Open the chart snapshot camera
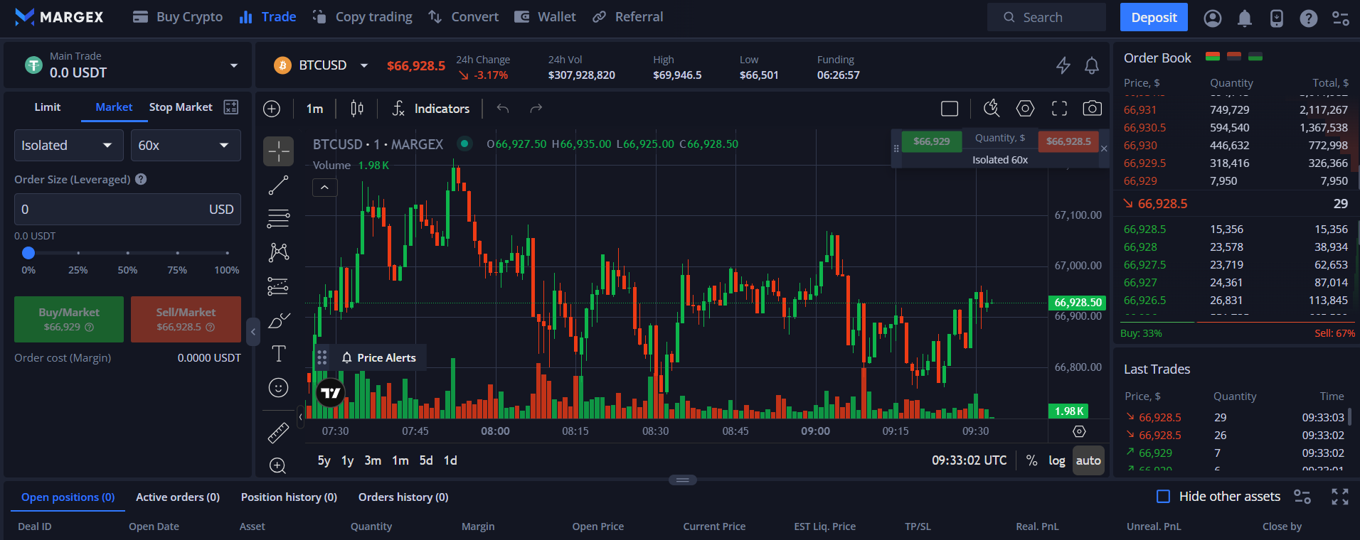Viewport: 1360px width, 540px height. coord(1092,108)
